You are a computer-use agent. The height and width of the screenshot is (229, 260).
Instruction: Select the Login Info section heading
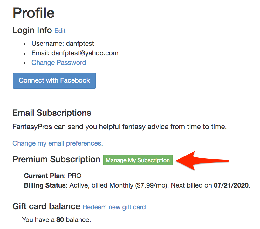click(x=32, y=31)
